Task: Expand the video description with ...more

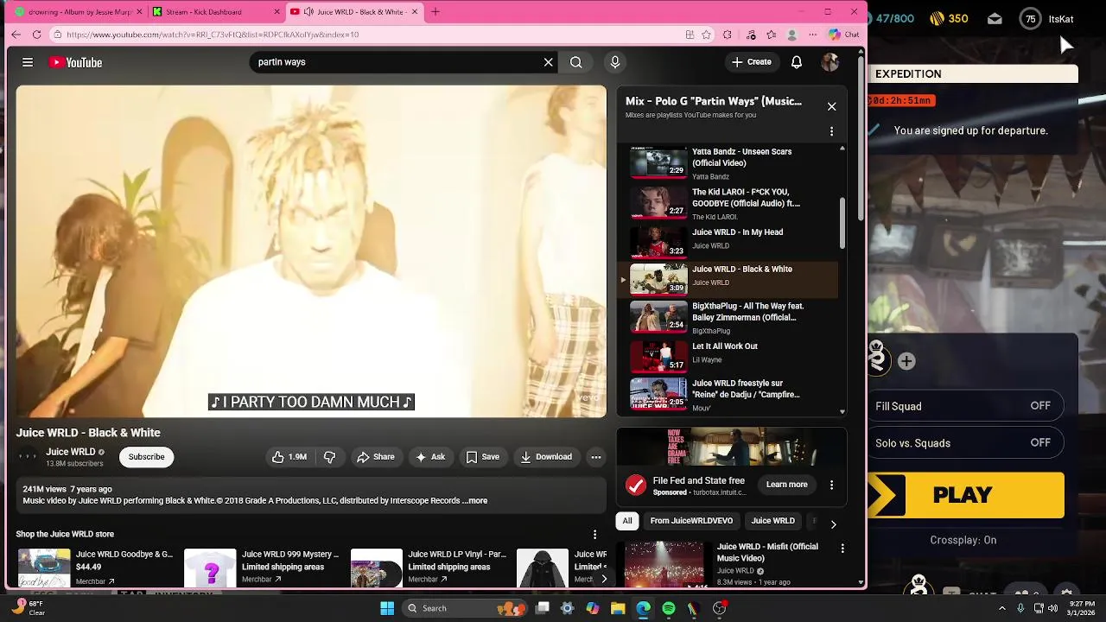Action: click(x=477, y=501)
